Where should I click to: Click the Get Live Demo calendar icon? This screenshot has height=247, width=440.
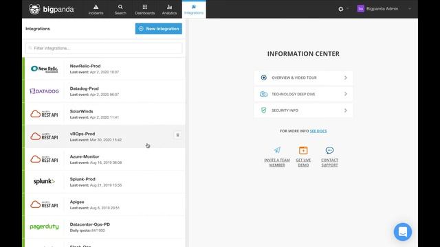303,150
